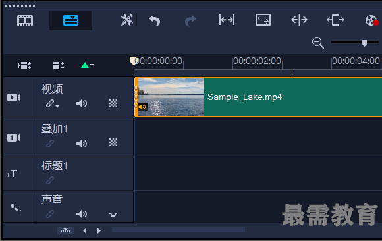The image size is (382, 241).
Task: Open the 视频 track ripple link dropdown
Action: tap(53, 104)
